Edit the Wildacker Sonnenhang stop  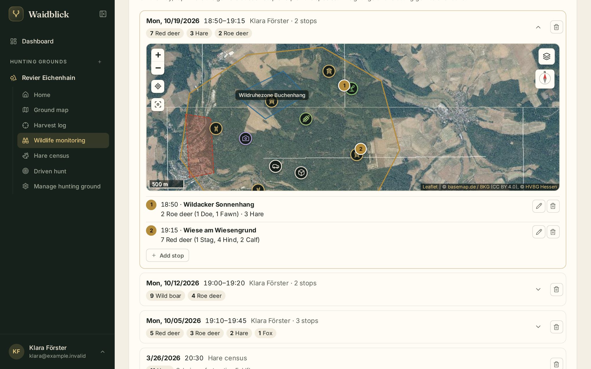pos(539,206)
